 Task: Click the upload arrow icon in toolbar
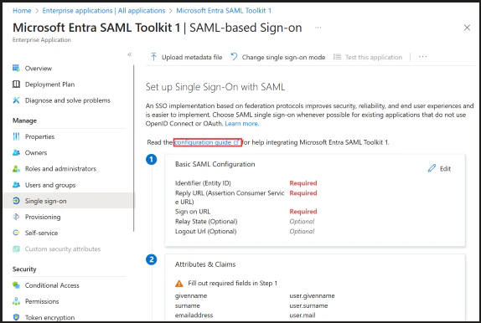pos(153,57)
